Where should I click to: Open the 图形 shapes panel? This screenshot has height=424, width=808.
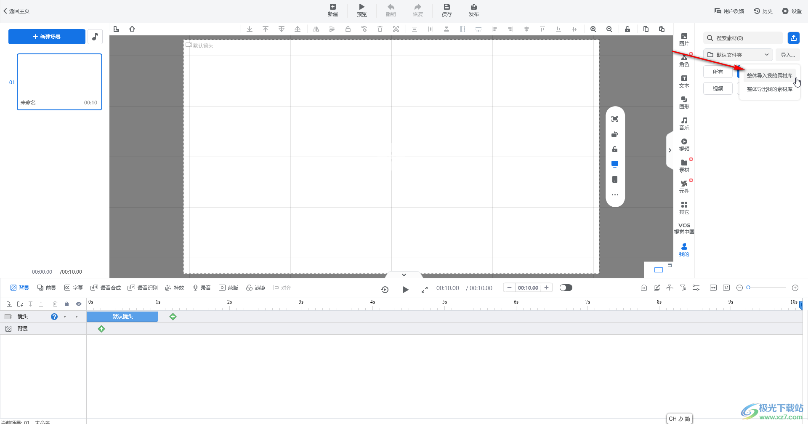(x=684, y=103)
